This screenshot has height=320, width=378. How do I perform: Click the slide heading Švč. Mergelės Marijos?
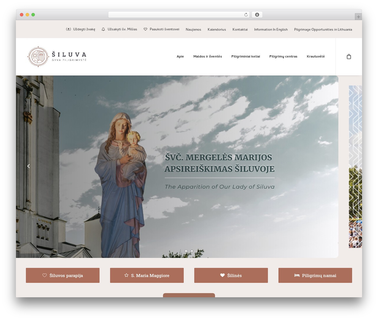coord(218,157)
